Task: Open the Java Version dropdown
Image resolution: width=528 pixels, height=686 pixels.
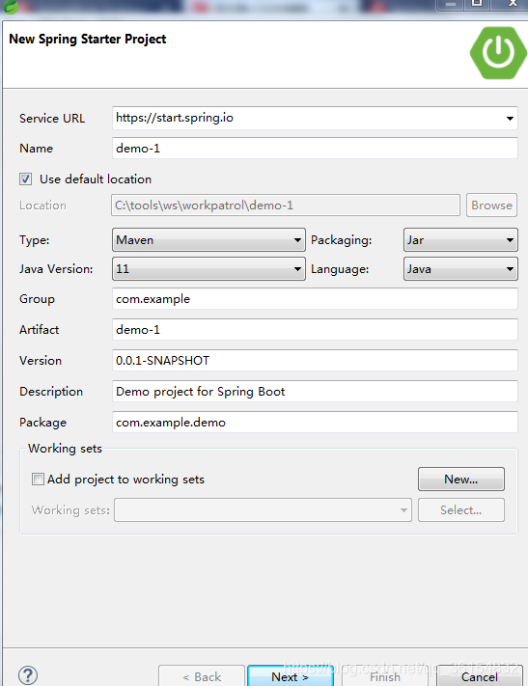Action: [208, 268]
